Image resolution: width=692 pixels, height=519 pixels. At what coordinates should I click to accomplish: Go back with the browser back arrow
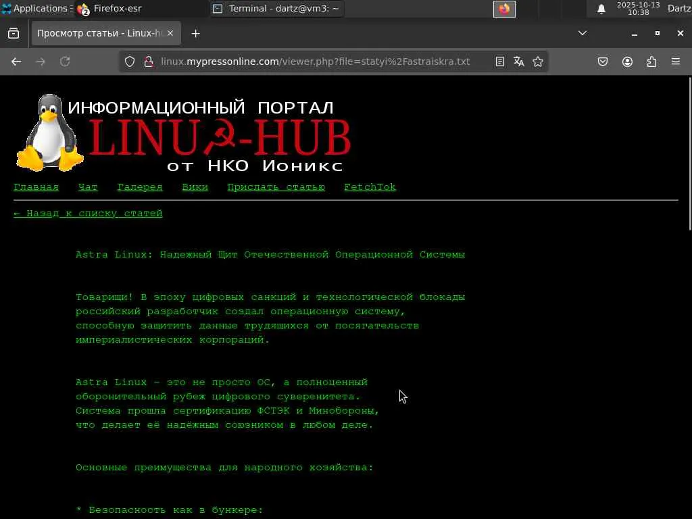tap(16, 61)
